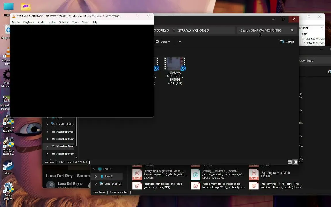Click the _fyp _foryou _viral MP4 file icon
Viewport: 331px width, 207px height.
pyautogui.click(x=254, y=175)
